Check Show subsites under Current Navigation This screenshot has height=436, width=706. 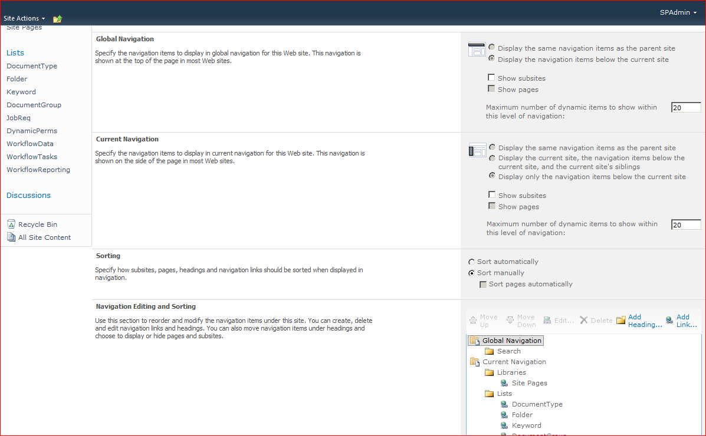click(492, 195)
